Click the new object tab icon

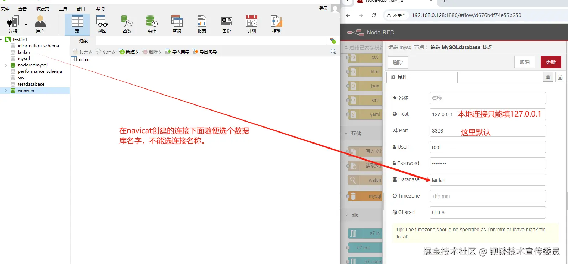[x=333, y=41]
